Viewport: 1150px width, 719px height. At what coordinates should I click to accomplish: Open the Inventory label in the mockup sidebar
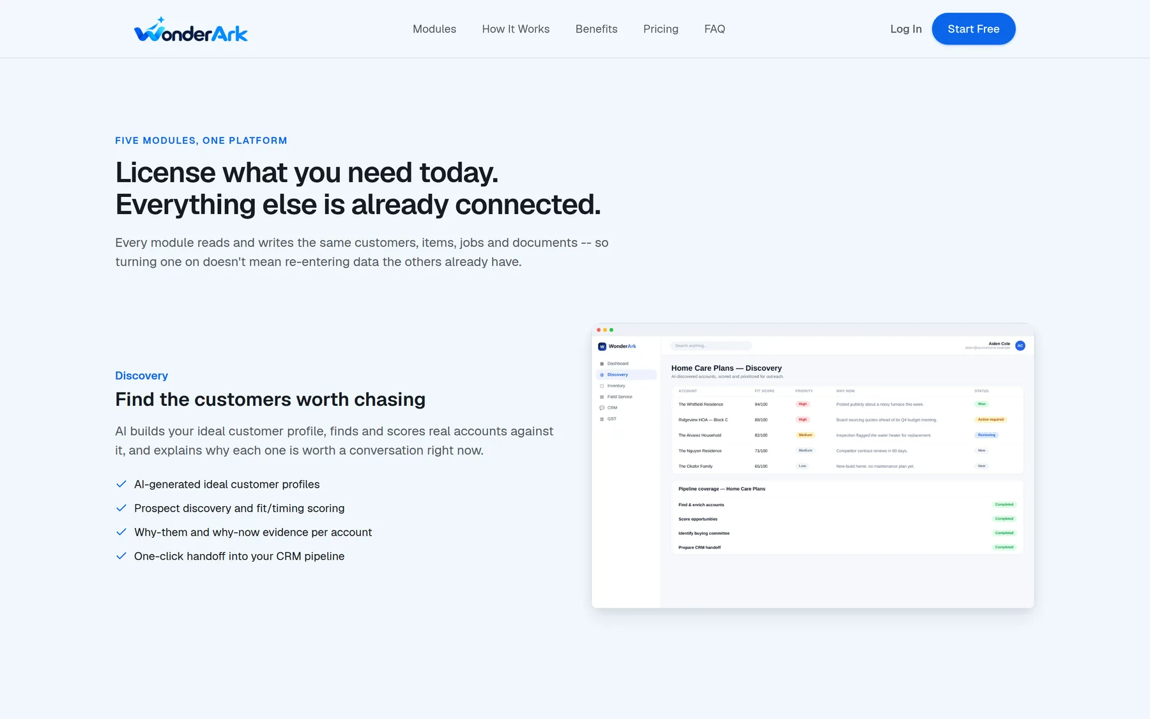[616, 386]
